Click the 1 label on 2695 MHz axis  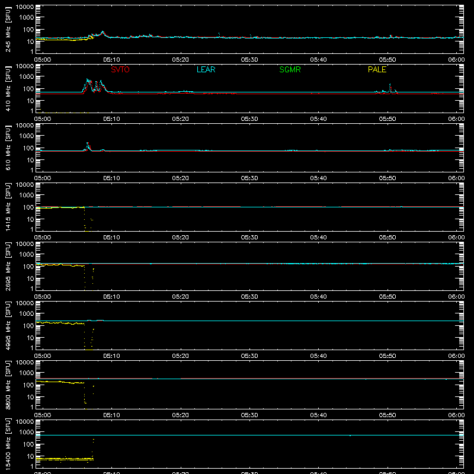[x=33, y=289]
